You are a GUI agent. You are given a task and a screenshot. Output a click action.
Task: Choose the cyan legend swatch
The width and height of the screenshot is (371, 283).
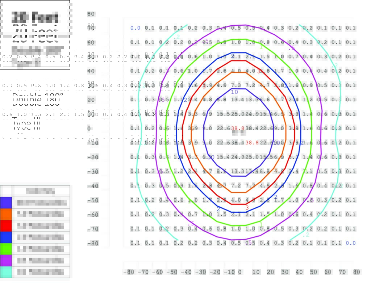pyautogui.click(x=6, y=272)
